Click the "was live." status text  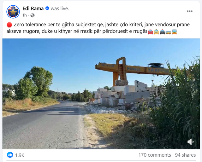point(60,9)
